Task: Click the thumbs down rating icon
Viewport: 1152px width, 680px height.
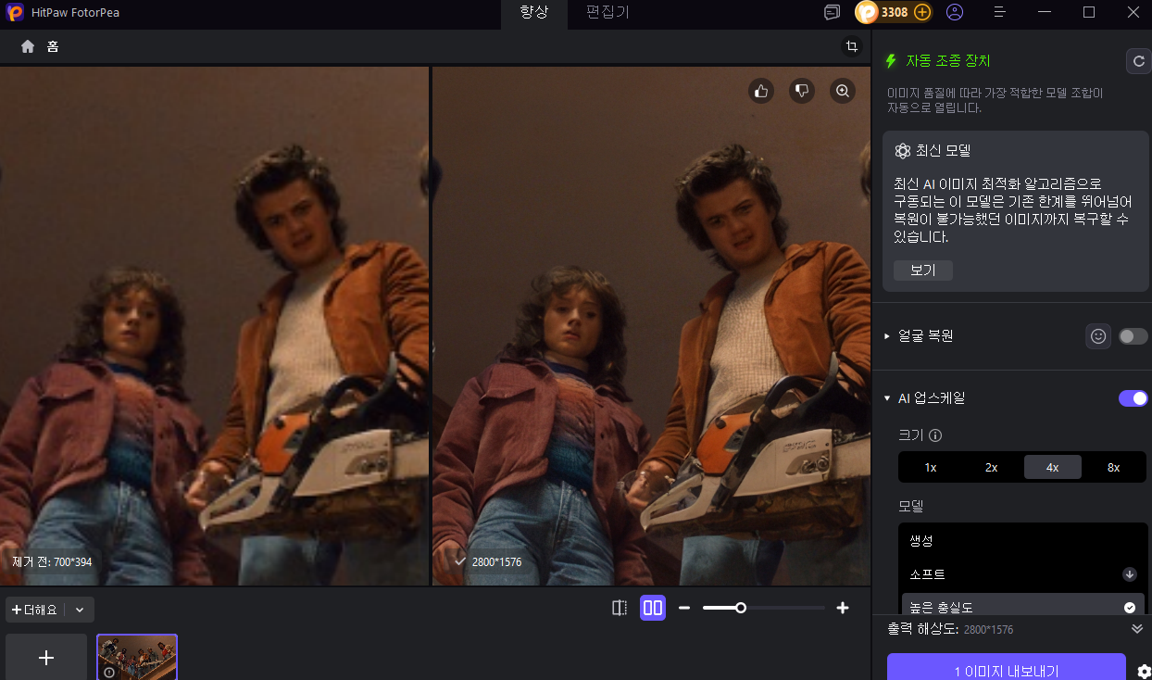Action: coord(802,91)
